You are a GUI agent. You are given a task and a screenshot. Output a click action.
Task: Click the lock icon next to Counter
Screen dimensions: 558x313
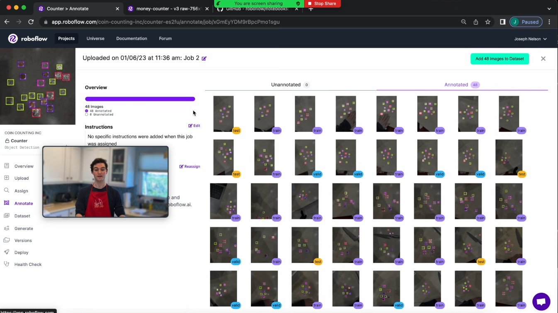(7, 141)
